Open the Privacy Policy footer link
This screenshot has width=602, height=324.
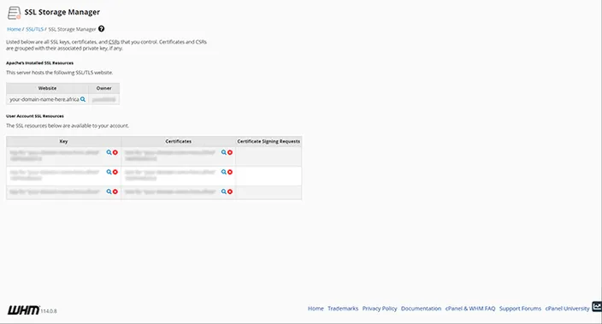point(380,309)
